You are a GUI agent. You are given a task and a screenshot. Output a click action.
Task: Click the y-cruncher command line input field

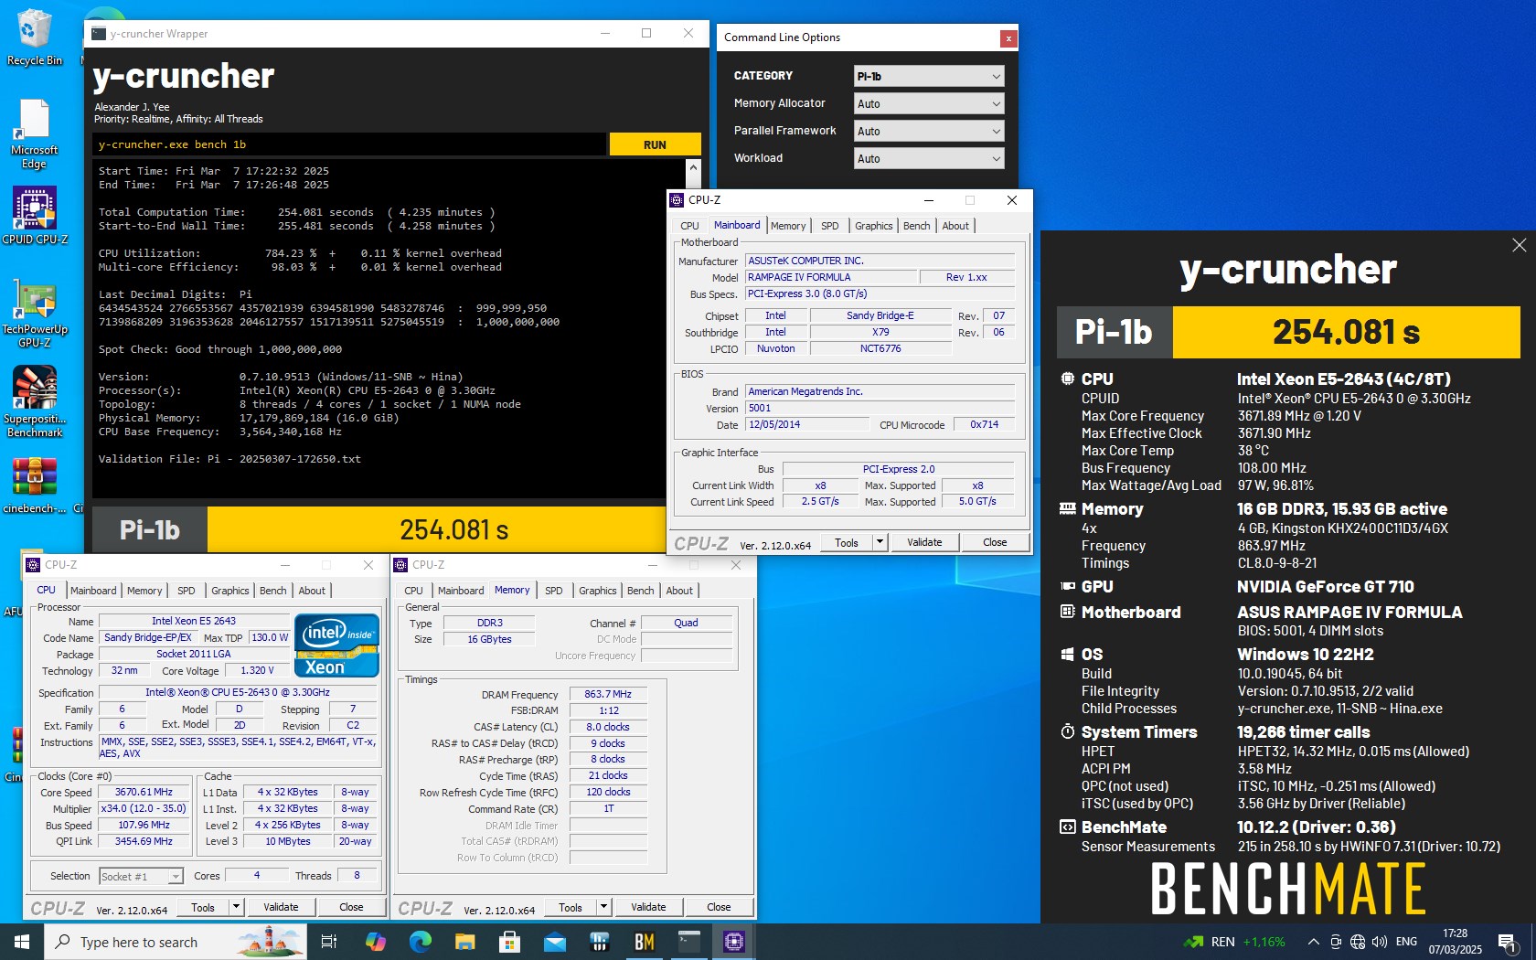point(349,144)
